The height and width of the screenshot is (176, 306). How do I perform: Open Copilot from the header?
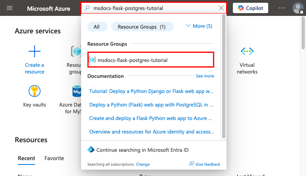(x=250, y=8)
